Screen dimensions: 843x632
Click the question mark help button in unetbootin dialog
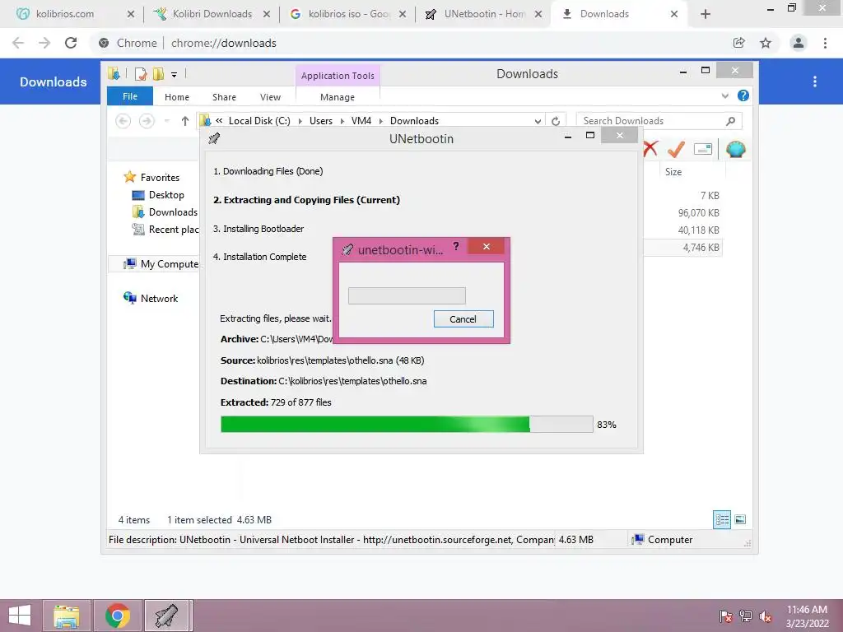[x=456, y=246]
